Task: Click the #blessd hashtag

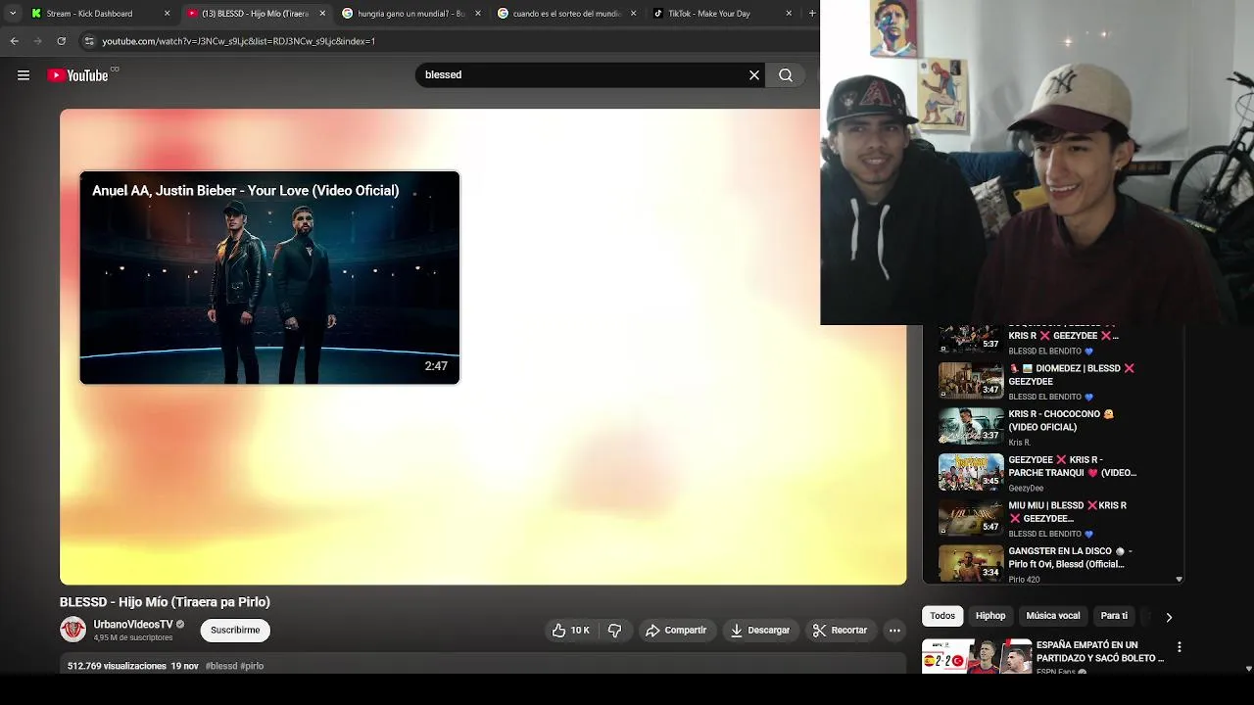Action: [221, 666]
